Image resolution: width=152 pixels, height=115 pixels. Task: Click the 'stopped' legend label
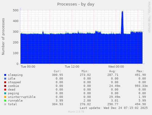point(14,82)
